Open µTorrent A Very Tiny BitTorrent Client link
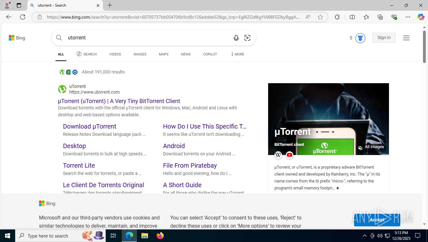The image size is (428, 242). pos(119,101)
